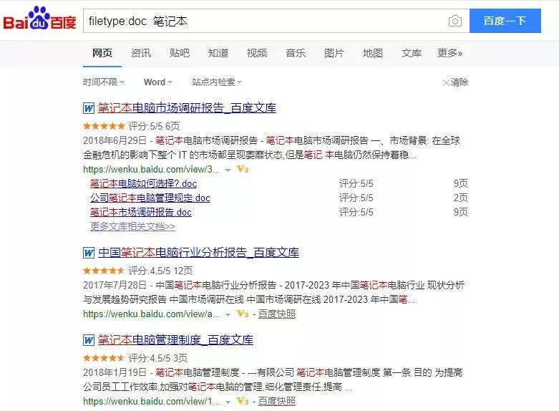Screen dimensions: 559x411
Task: Click star rating of 笔记本电脑管理制度
Action: pyautogui.click(x=104, y=358)
